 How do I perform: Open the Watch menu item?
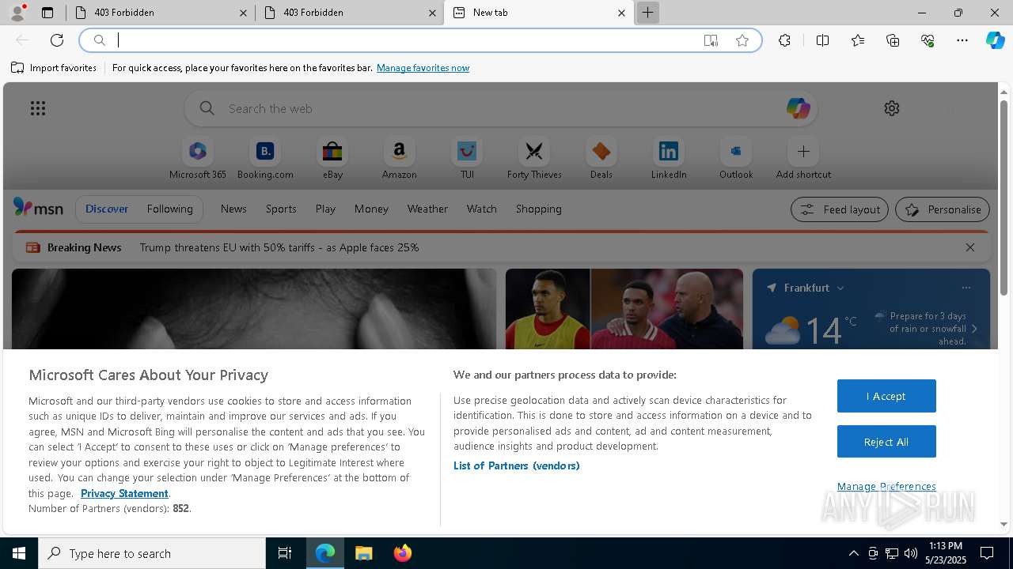coord(481,209)
